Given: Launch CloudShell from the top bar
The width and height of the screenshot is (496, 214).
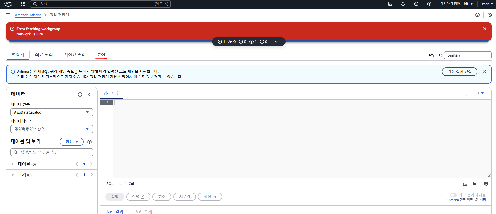Looking at the screenshot, I should pyautogui.click(x=390, y=4).
